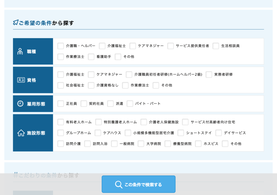Viewport: 277px width, 195px height.
Task: Tick その他 in the 資格 section
Action: [156, 85]
